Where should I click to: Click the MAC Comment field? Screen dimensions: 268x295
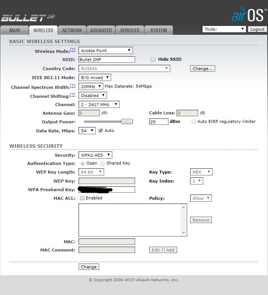pyautogui.click(x=107, y=250)
